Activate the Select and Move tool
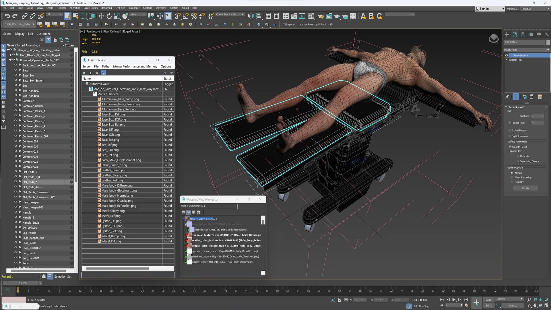 tap(101, 16)
